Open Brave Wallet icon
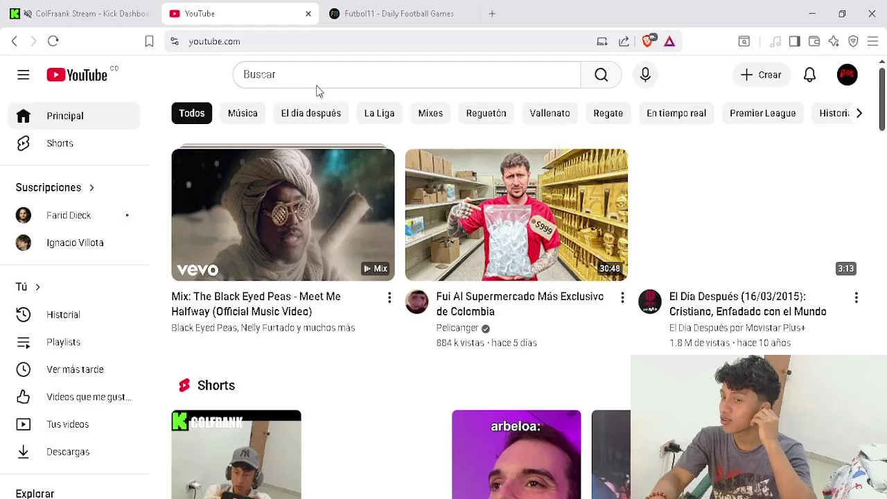 pyautogui.click(x=814, y=42)
